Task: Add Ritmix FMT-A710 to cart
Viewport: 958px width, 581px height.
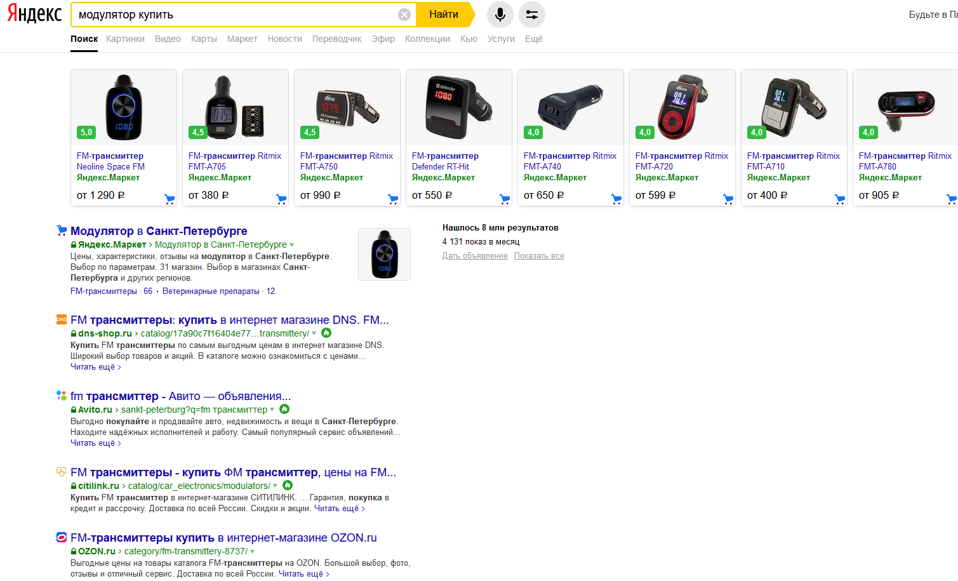Action: [840, 199]
